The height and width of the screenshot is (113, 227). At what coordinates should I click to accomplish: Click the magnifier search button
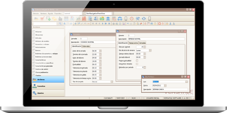pyautogui.click(x=60, y=24)
